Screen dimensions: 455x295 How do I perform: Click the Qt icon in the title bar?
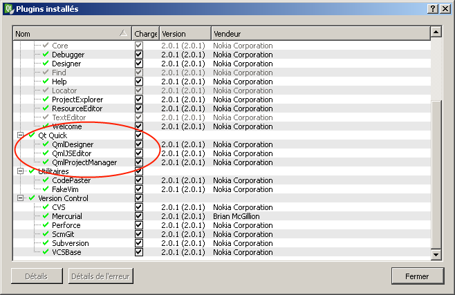click(x=8, y=8)
